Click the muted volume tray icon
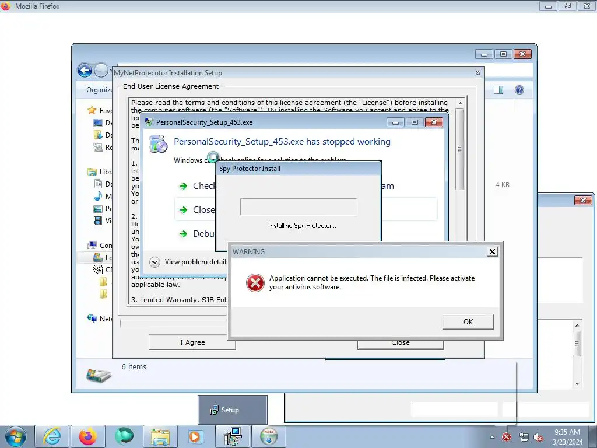Screen dimensions: 597x448 point(538,437)
